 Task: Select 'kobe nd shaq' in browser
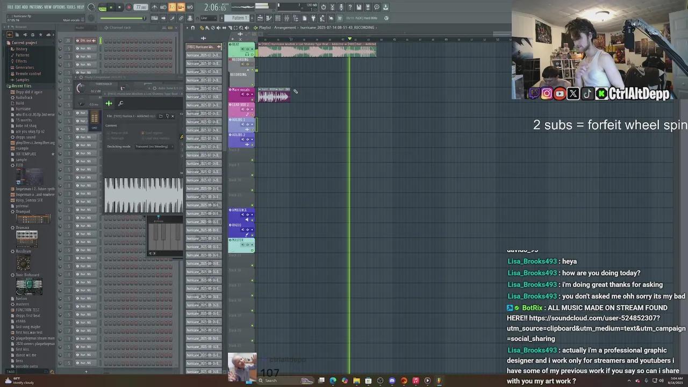point(26,126)
